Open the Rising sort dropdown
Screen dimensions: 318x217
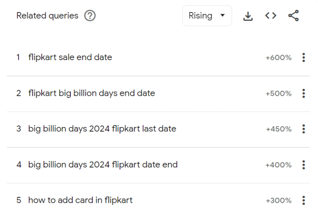tap(207, 16)
